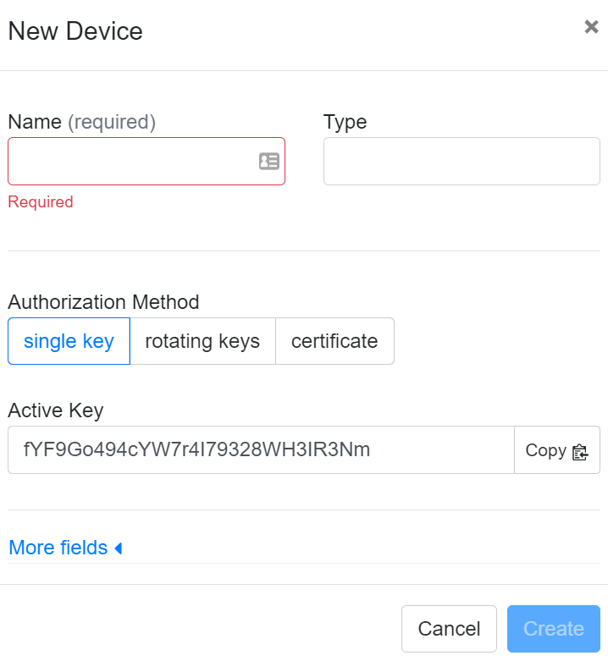Screen dimensions: 608x661
Task: Focus the Name text input
Action: [131, 161]
